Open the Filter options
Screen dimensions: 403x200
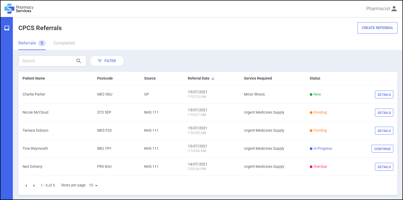[107, 61]
